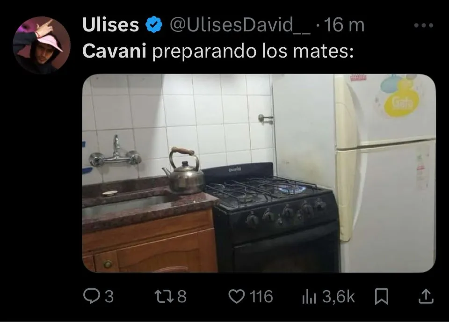Open the Ulises display name
This screenshot has width=449, height=322.
[x=110, y=25]
